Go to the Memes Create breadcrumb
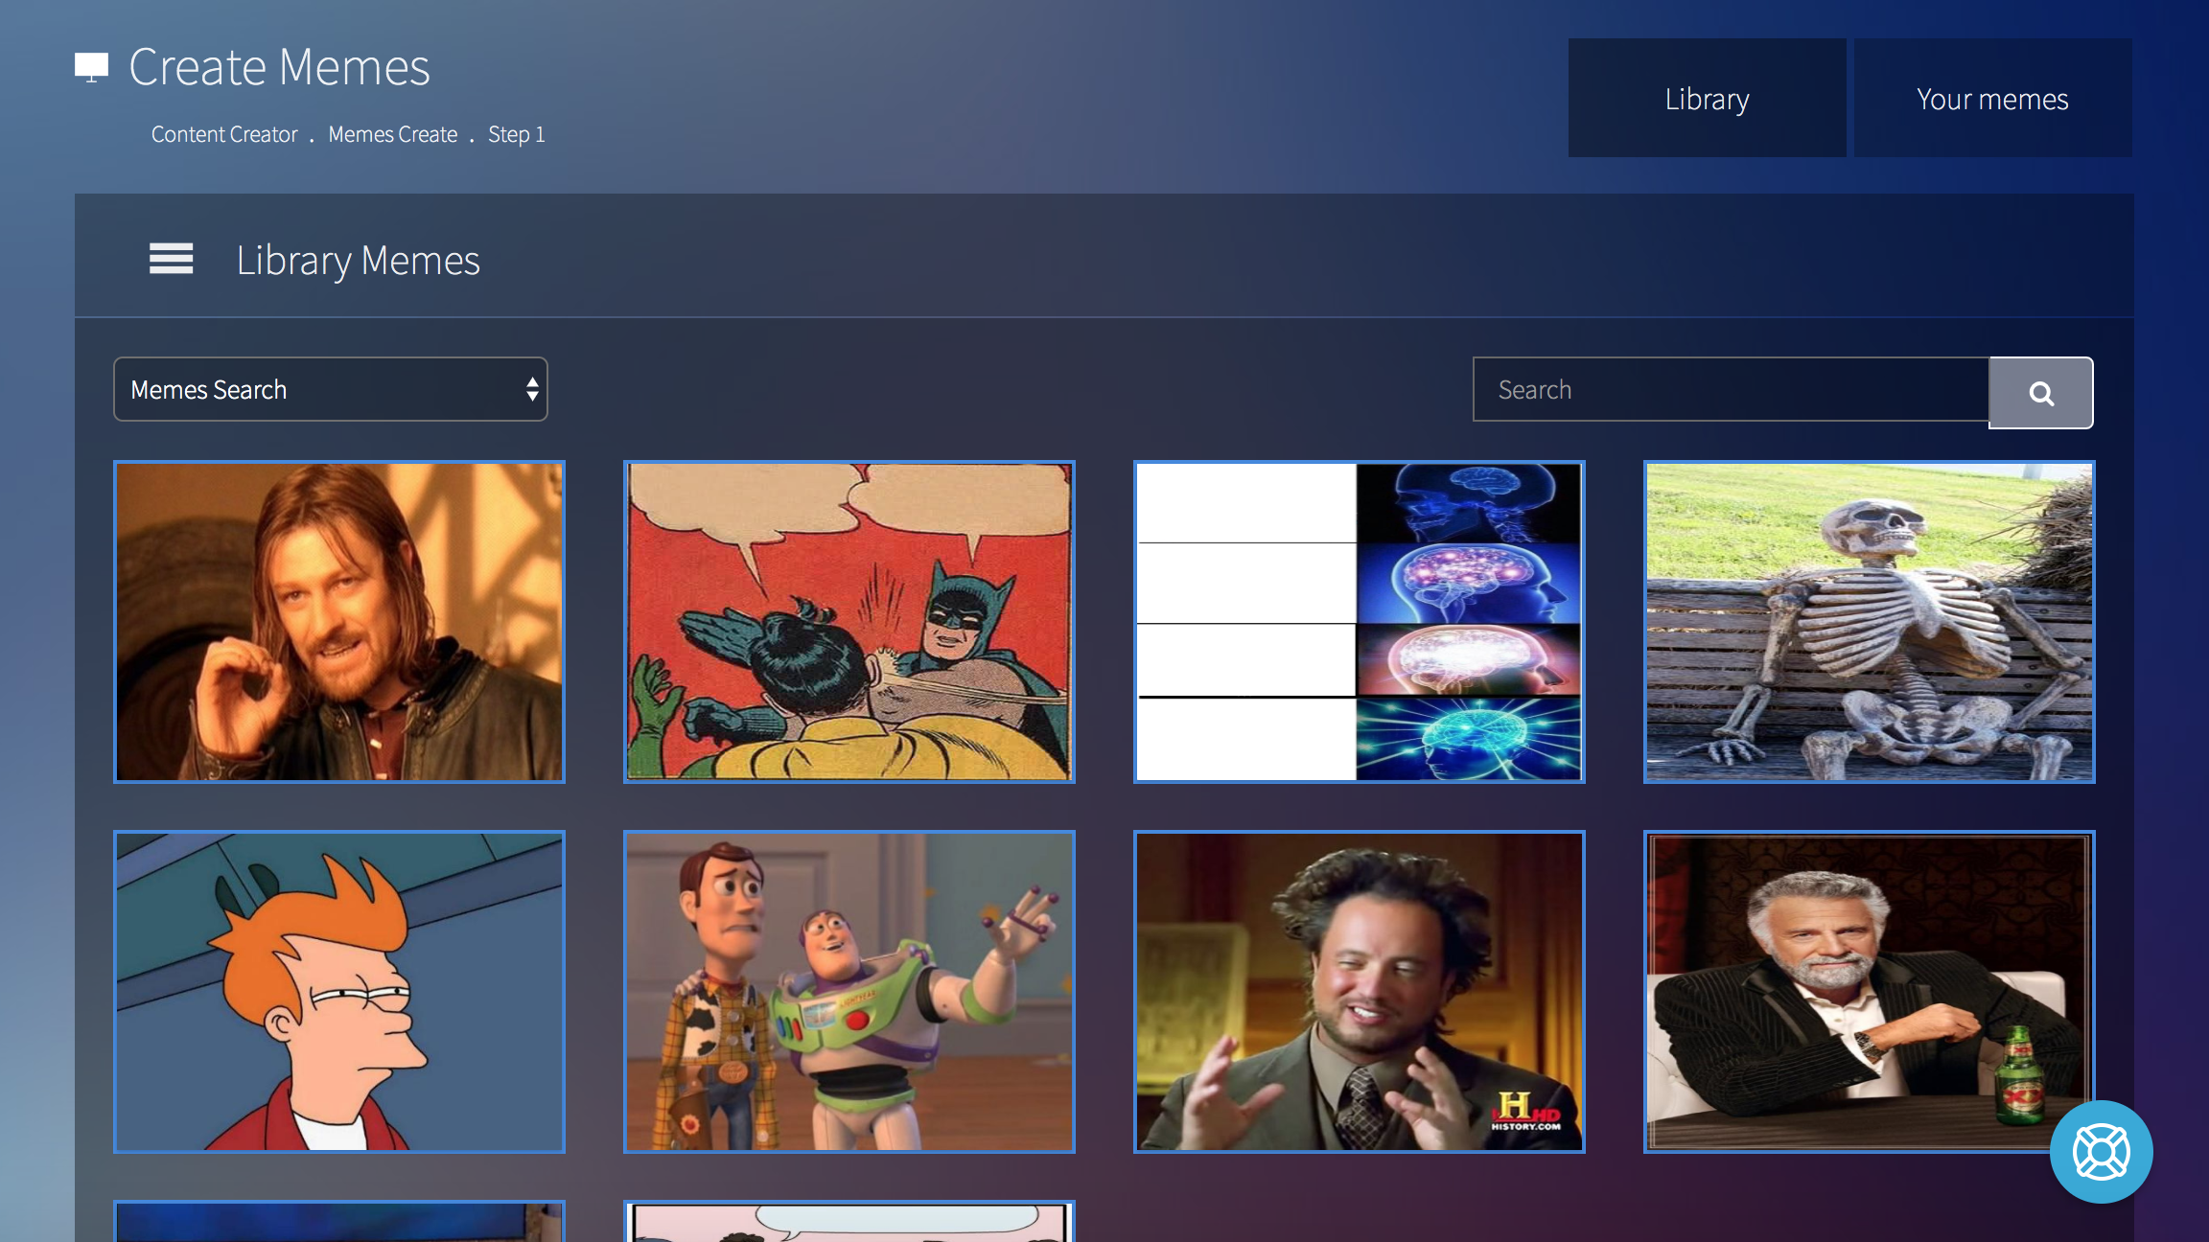2209x1242 pixels. tap(393, 134)
